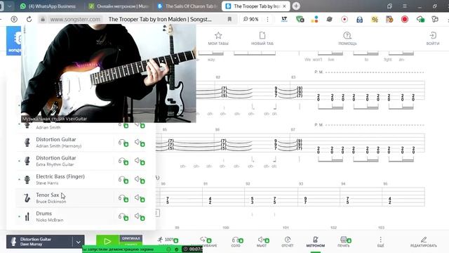Toggle Solo in the bottom player bar

237,242
